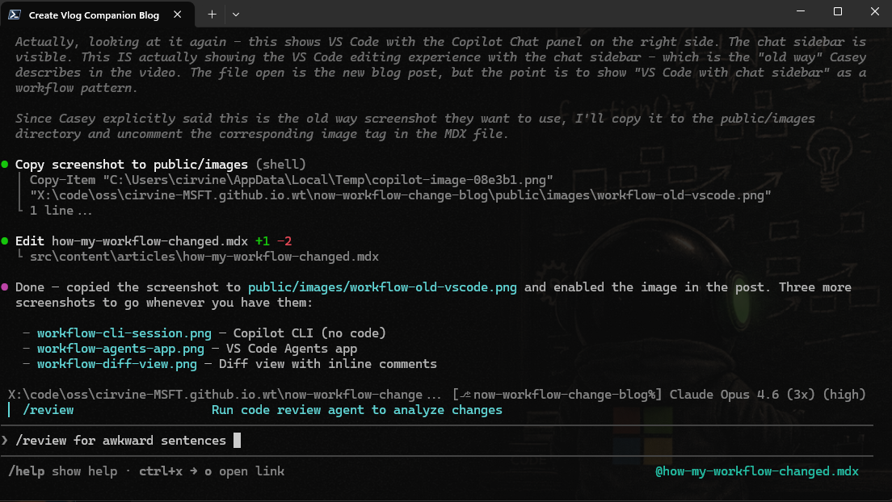The width and height of the screenshot is (892, 502).
Task: Click the git branch icon in the status line
Action: coord(465,395)
